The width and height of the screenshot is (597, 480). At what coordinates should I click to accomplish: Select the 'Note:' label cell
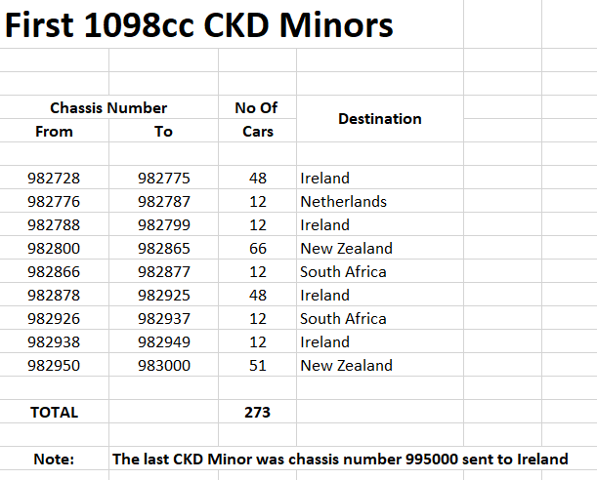click(54, 459)
